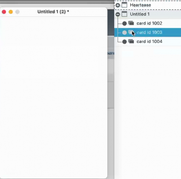Toggle the circle marker on card id 1002

124,24
